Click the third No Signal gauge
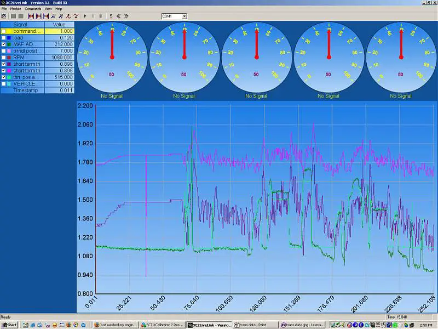 coord(256,58)
